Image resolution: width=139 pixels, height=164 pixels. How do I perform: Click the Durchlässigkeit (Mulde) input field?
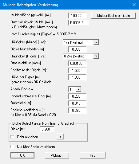click(78, 23)
